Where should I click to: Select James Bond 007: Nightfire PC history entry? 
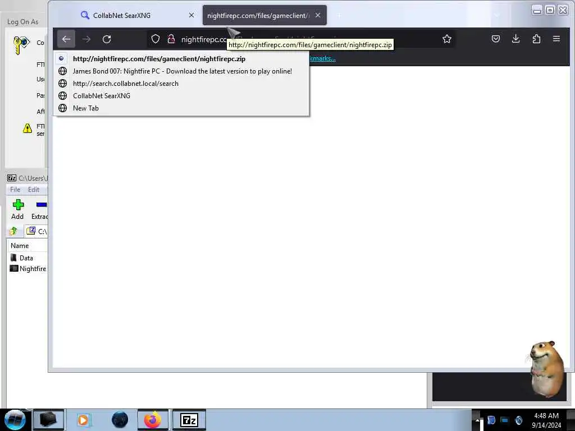[x=181, y=71]
